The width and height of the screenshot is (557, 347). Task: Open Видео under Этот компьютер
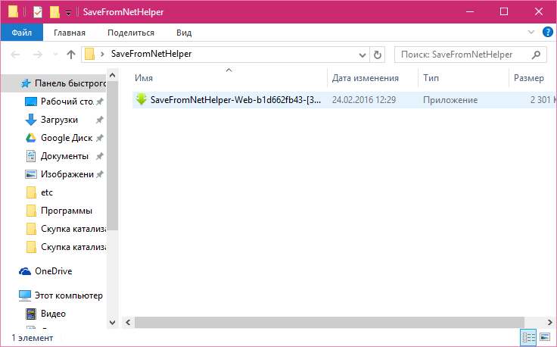tap(53, 313)
